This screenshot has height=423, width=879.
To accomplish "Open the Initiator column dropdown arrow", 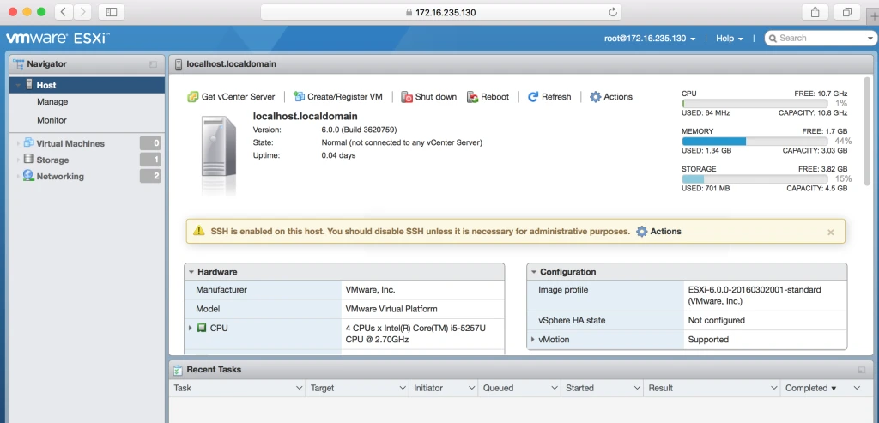I will pos(470,388).
